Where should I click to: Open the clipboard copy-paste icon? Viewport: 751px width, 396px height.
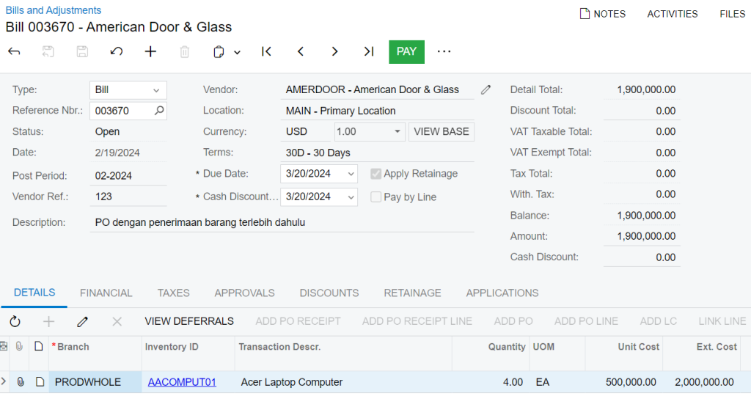coord(219,52)
